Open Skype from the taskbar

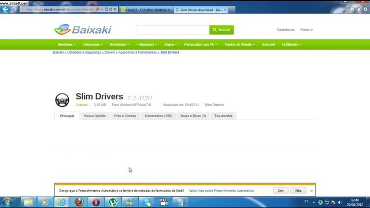147,202
